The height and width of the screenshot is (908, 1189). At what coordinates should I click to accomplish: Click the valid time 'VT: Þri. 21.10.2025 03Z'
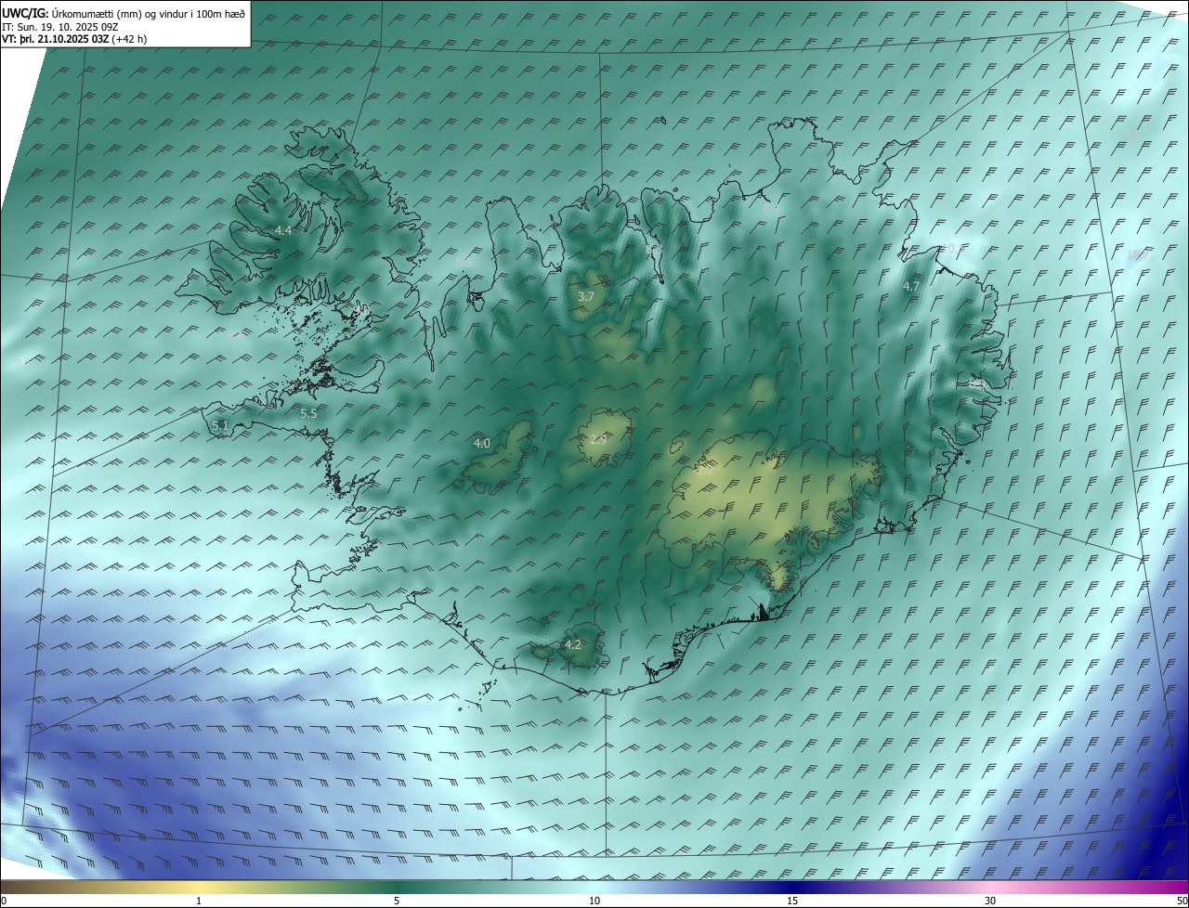click(x=54, y=39)
